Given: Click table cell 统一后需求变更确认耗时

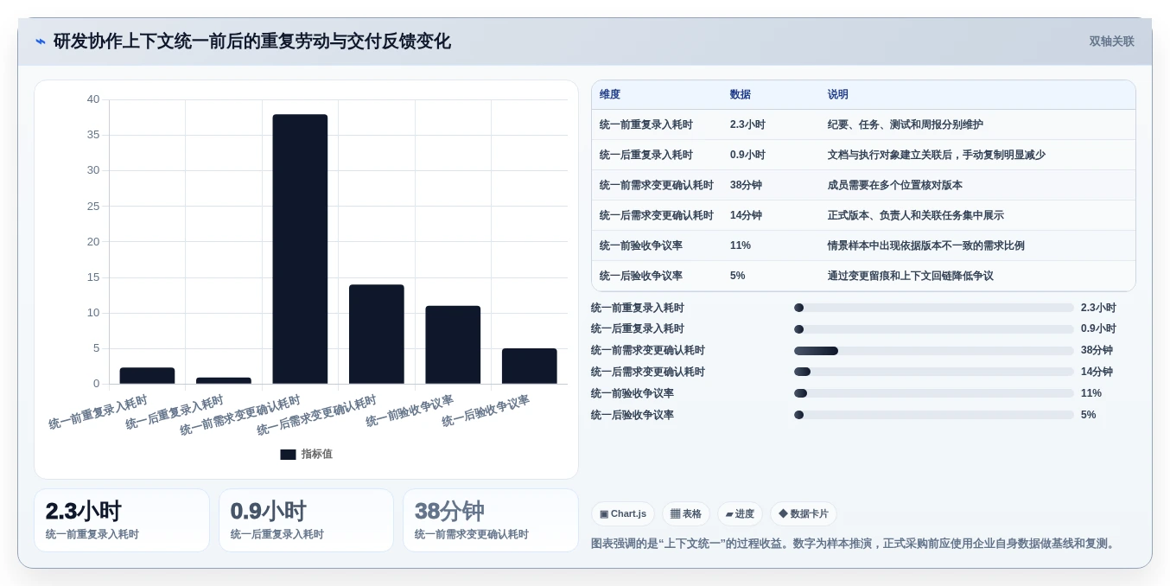Looking at the screenshot, I should (657, 216).
